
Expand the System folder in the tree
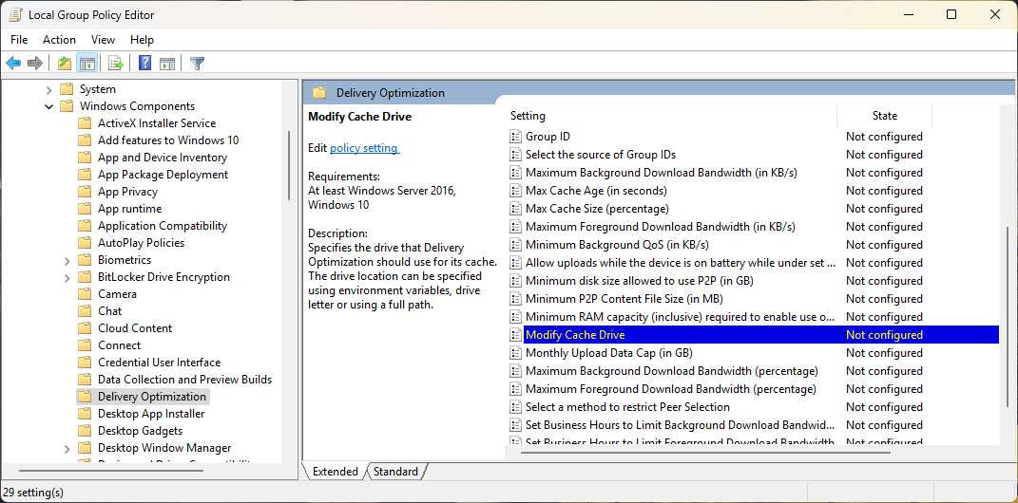[49, 89]
